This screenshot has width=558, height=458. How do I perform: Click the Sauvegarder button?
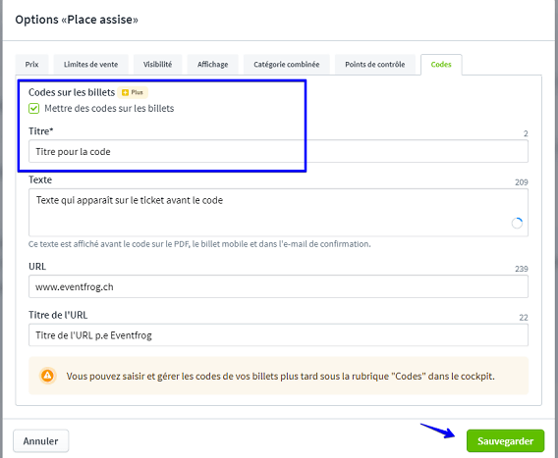tap(505, 441)
